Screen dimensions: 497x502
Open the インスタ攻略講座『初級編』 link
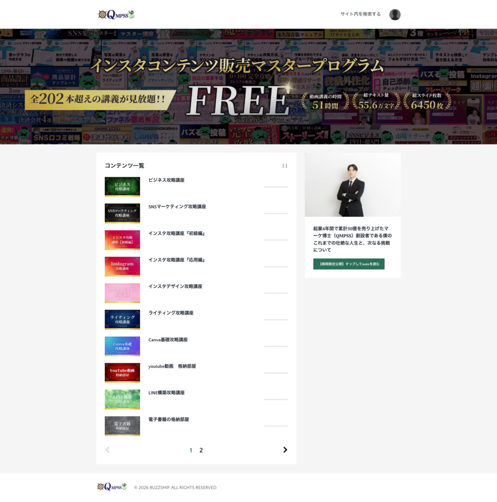pyautogui.click(x=177, y=233)
